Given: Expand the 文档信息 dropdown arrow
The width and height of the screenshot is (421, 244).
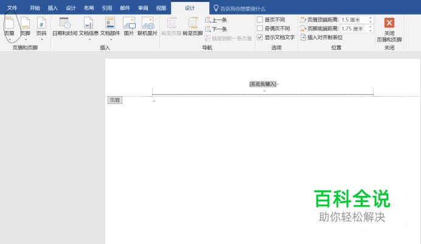Looking at the screenshot, I should (89, 40).
